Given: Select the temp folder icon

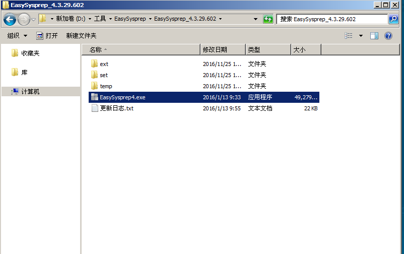Looking at the screenshot, I should (x=94, y=86).
